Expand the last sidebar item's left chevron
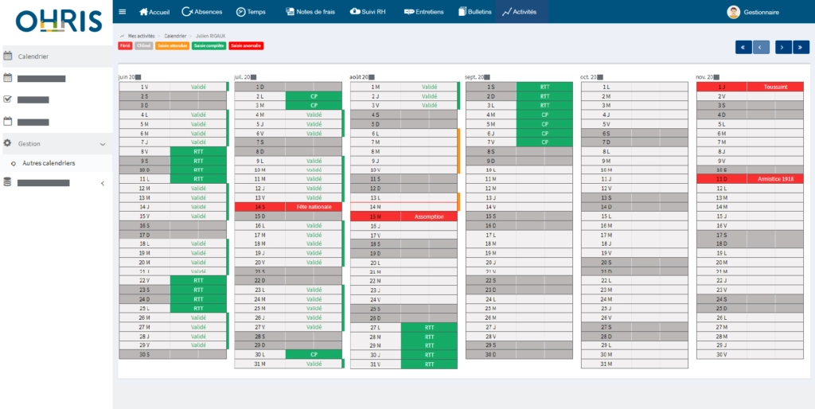815x409 pixels. click(x=102, y=183)
